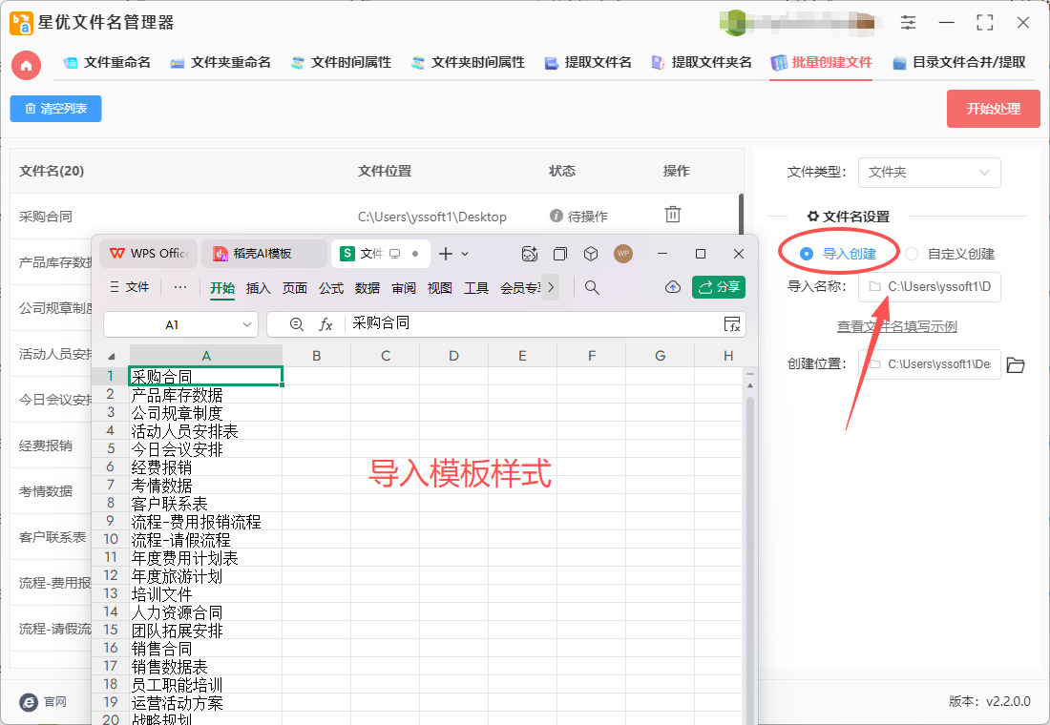Screen dimensions: 1050x725
Task: Click the cloud upload icon in WPS
Action: point(672,287)
